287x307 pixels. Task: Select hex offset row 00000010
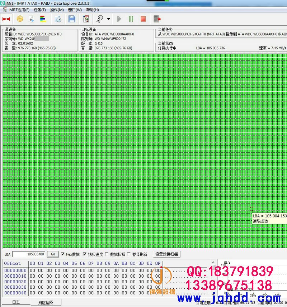click(15, 276)
